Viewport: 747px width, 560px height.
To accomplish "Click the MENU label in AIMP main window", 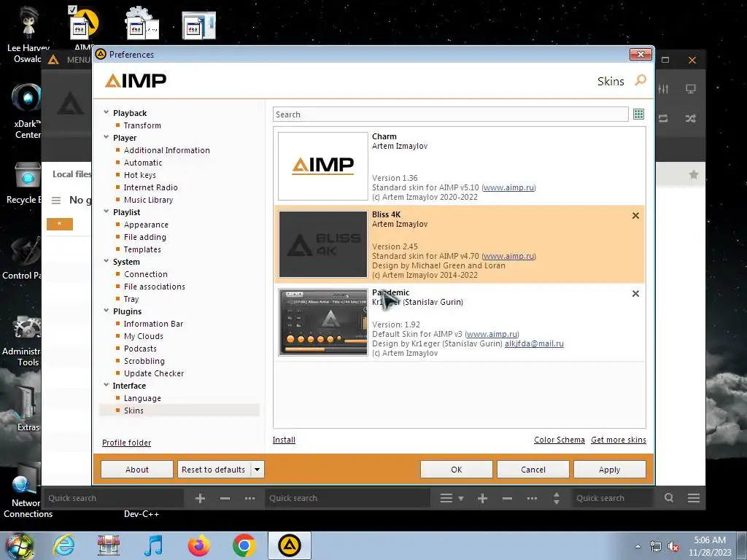I will tap(78, 60).
